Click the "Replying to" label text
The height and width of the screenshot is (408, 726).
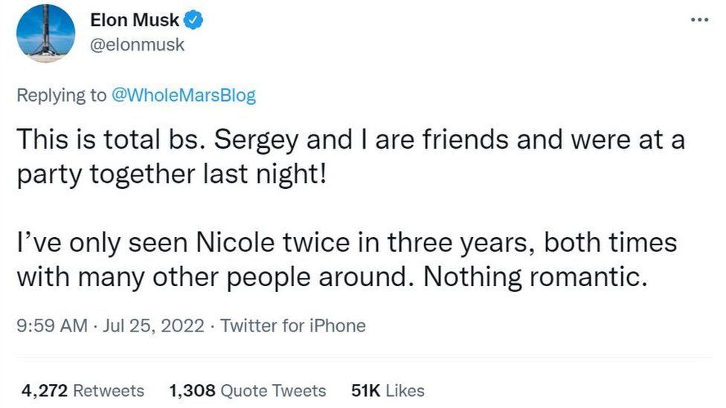pos(62,95)
